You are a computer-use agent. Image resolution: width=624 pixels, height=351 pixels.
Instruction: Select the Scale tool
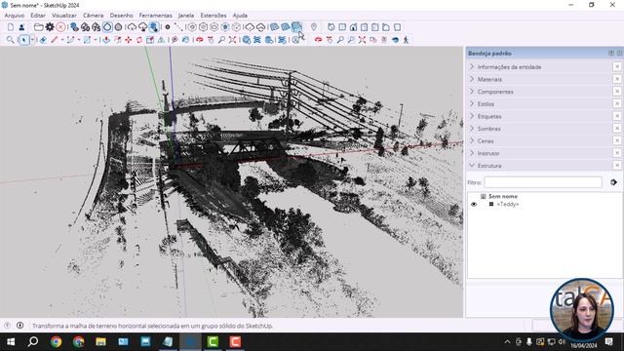(x=150, y=40)
